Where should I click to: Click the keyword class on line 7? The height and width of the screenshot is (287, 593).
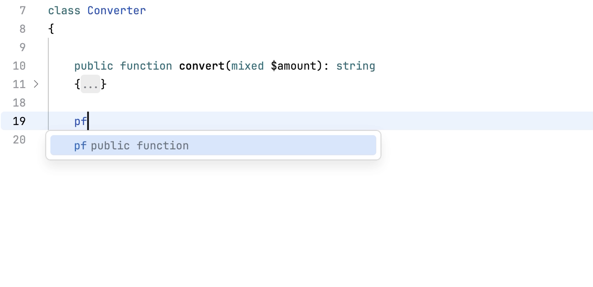click(x=64, y=10)
